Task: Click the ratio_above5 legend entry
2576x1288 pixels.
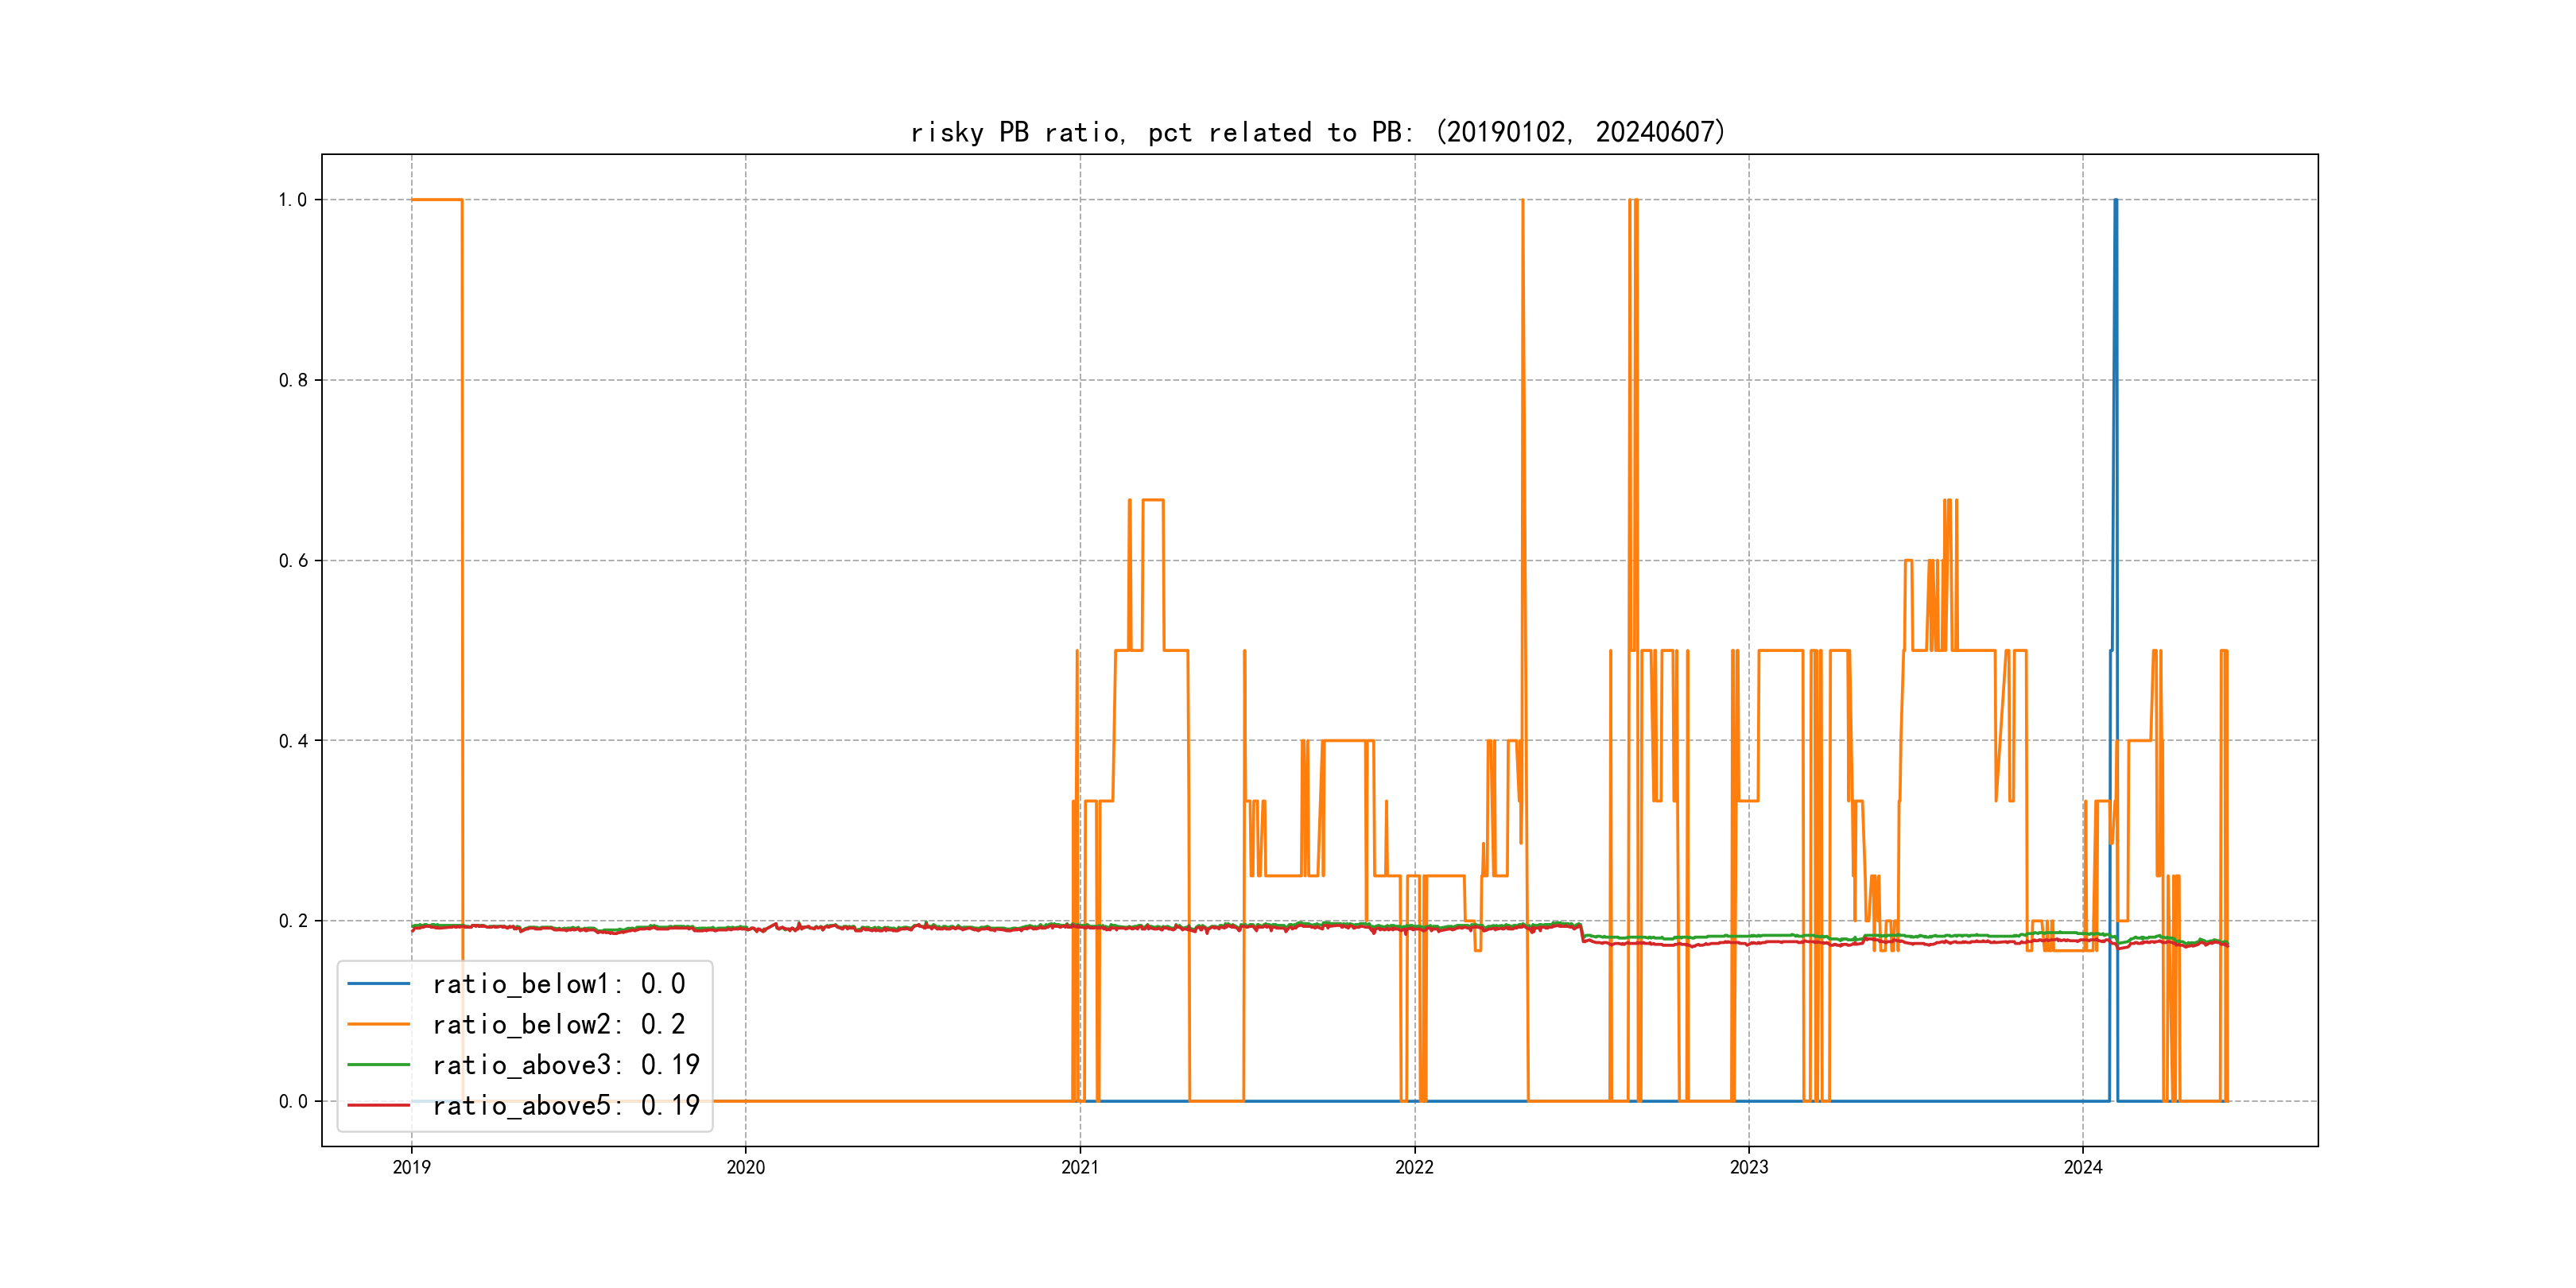Action: (x=565, y=1105)
